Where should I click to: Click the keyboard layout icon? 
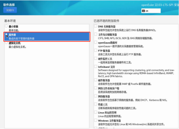(x=143, y=11)
